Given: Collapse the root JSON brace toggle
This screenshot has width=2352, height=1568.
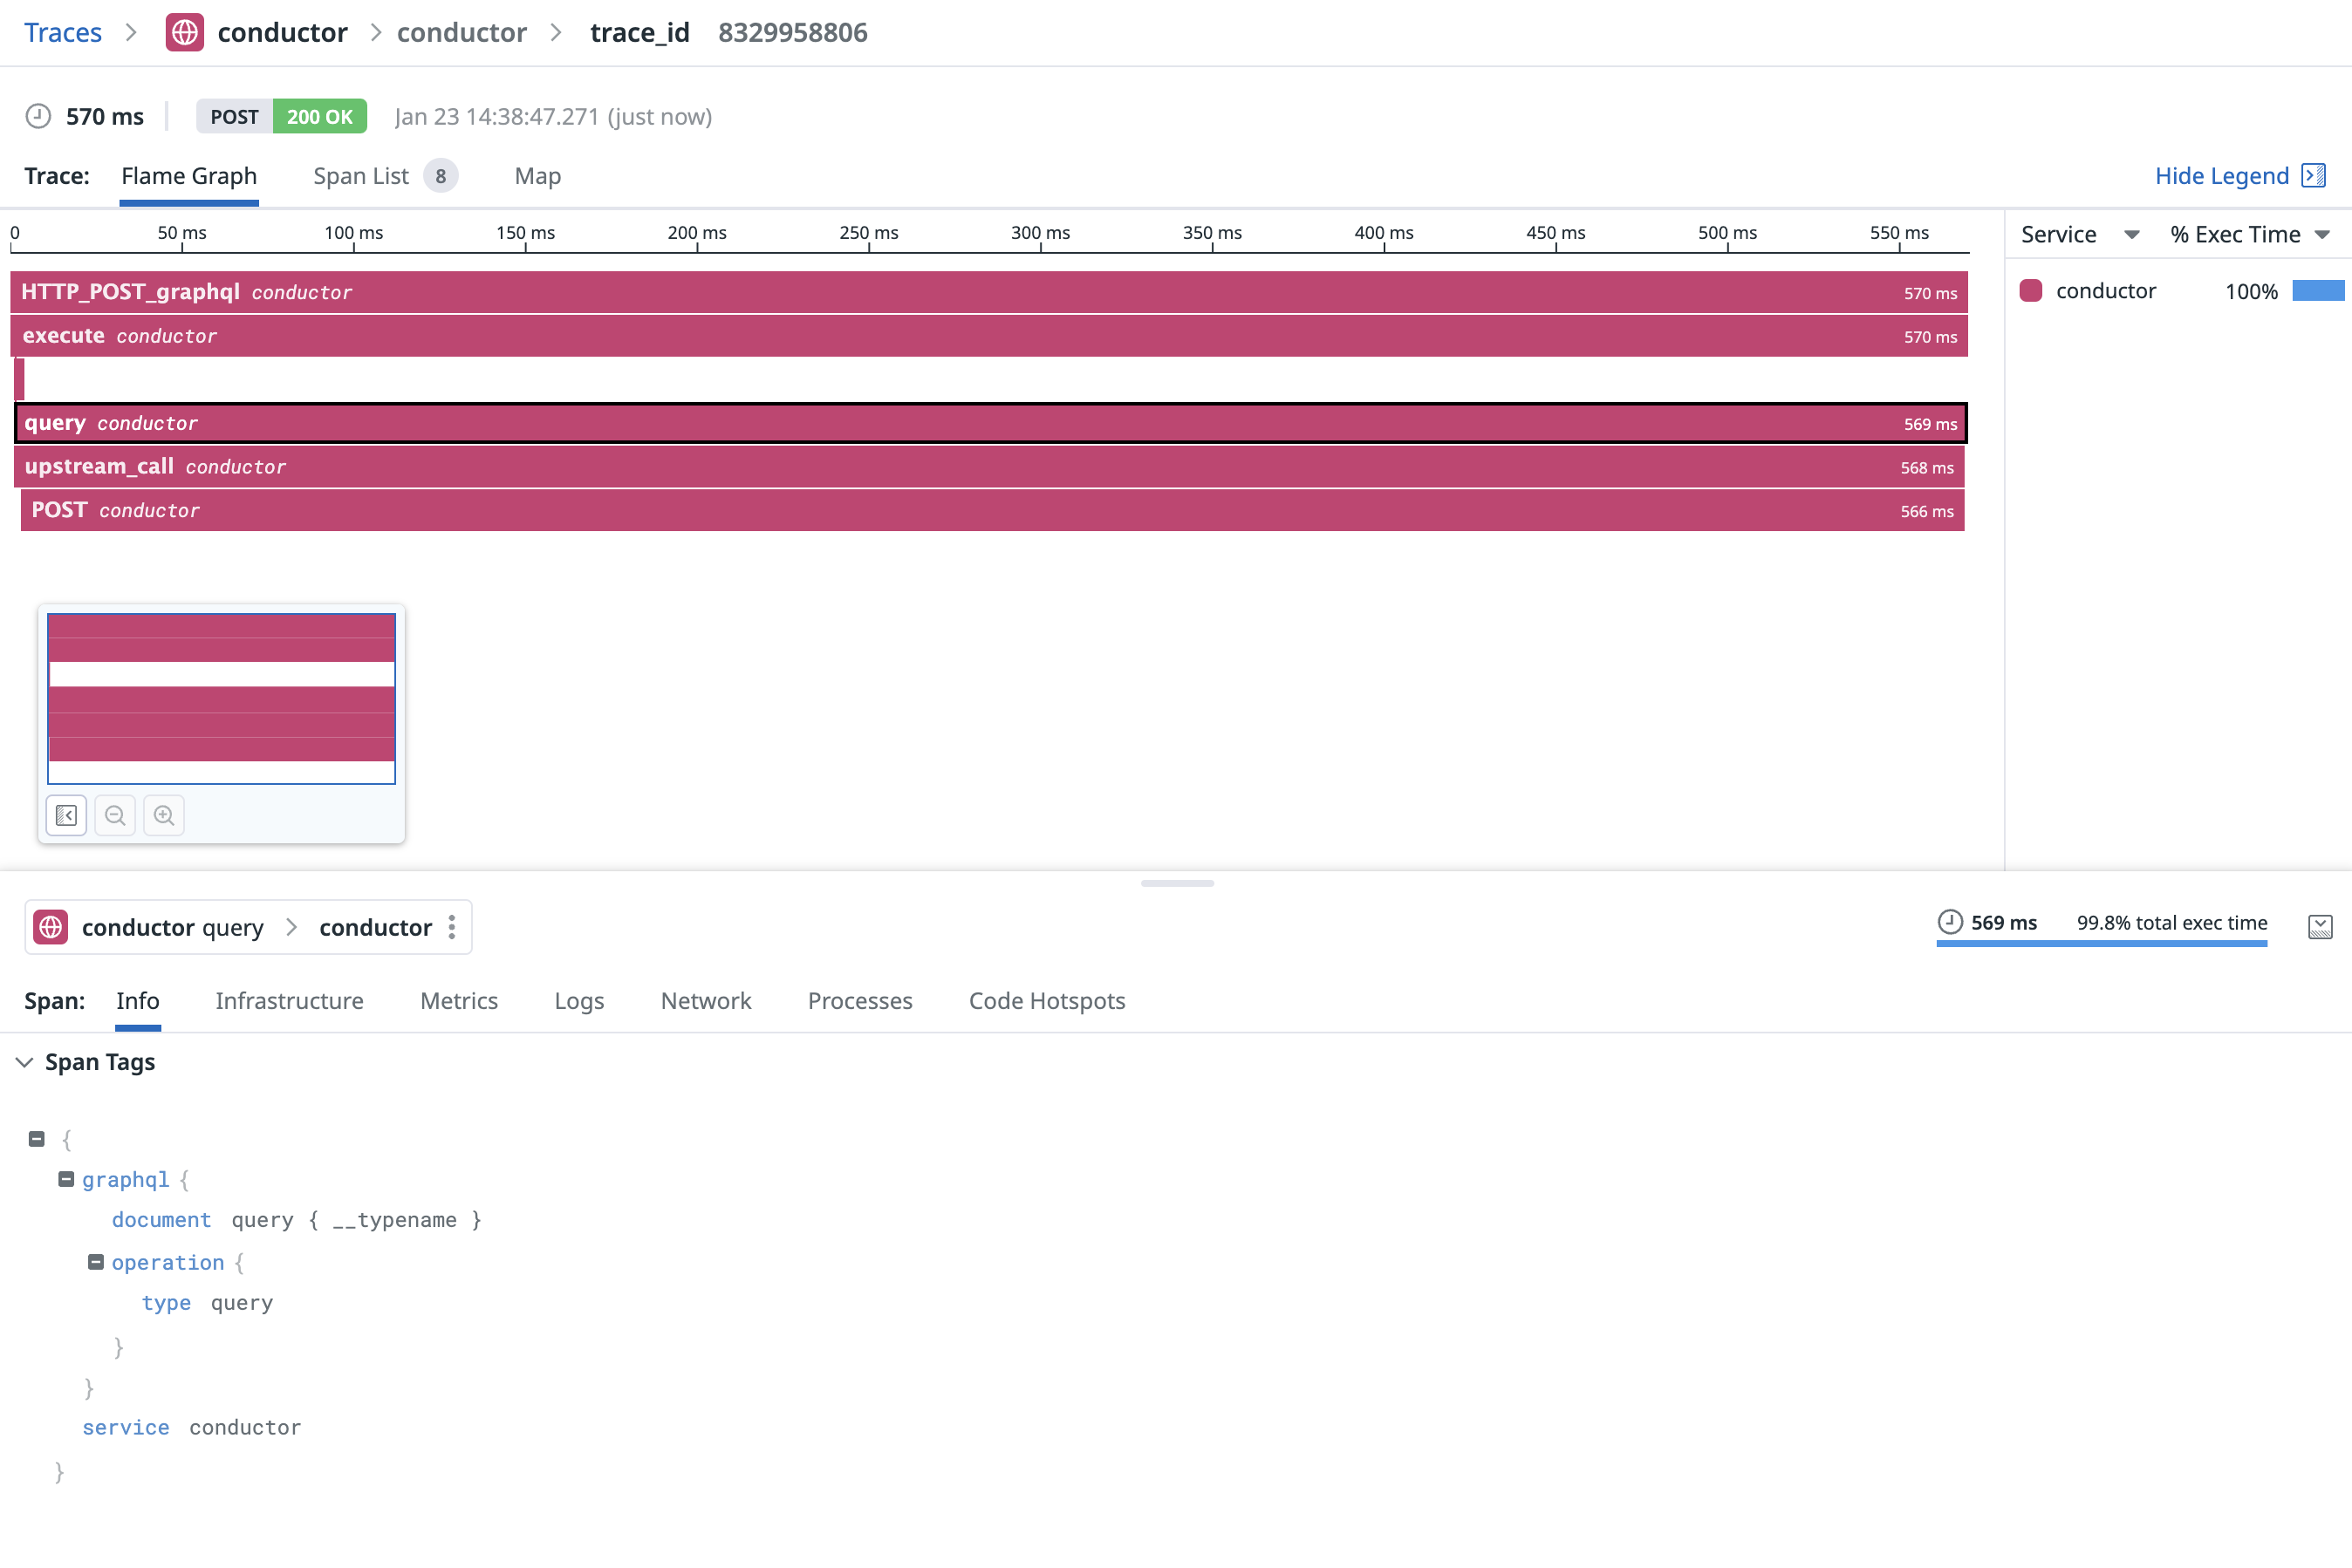Looking at the screenshot, I should pyautogui.click(x=37, y=1139).
